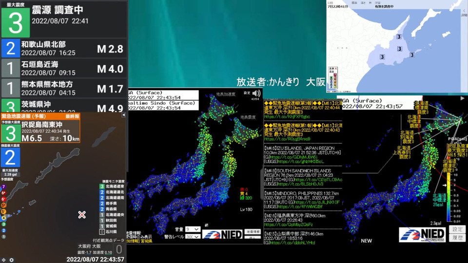The image size is (468, 263).
Task: Select the 和歌山県北部 M2.8 earthquake entry
Action: click(x=64, y=48)
